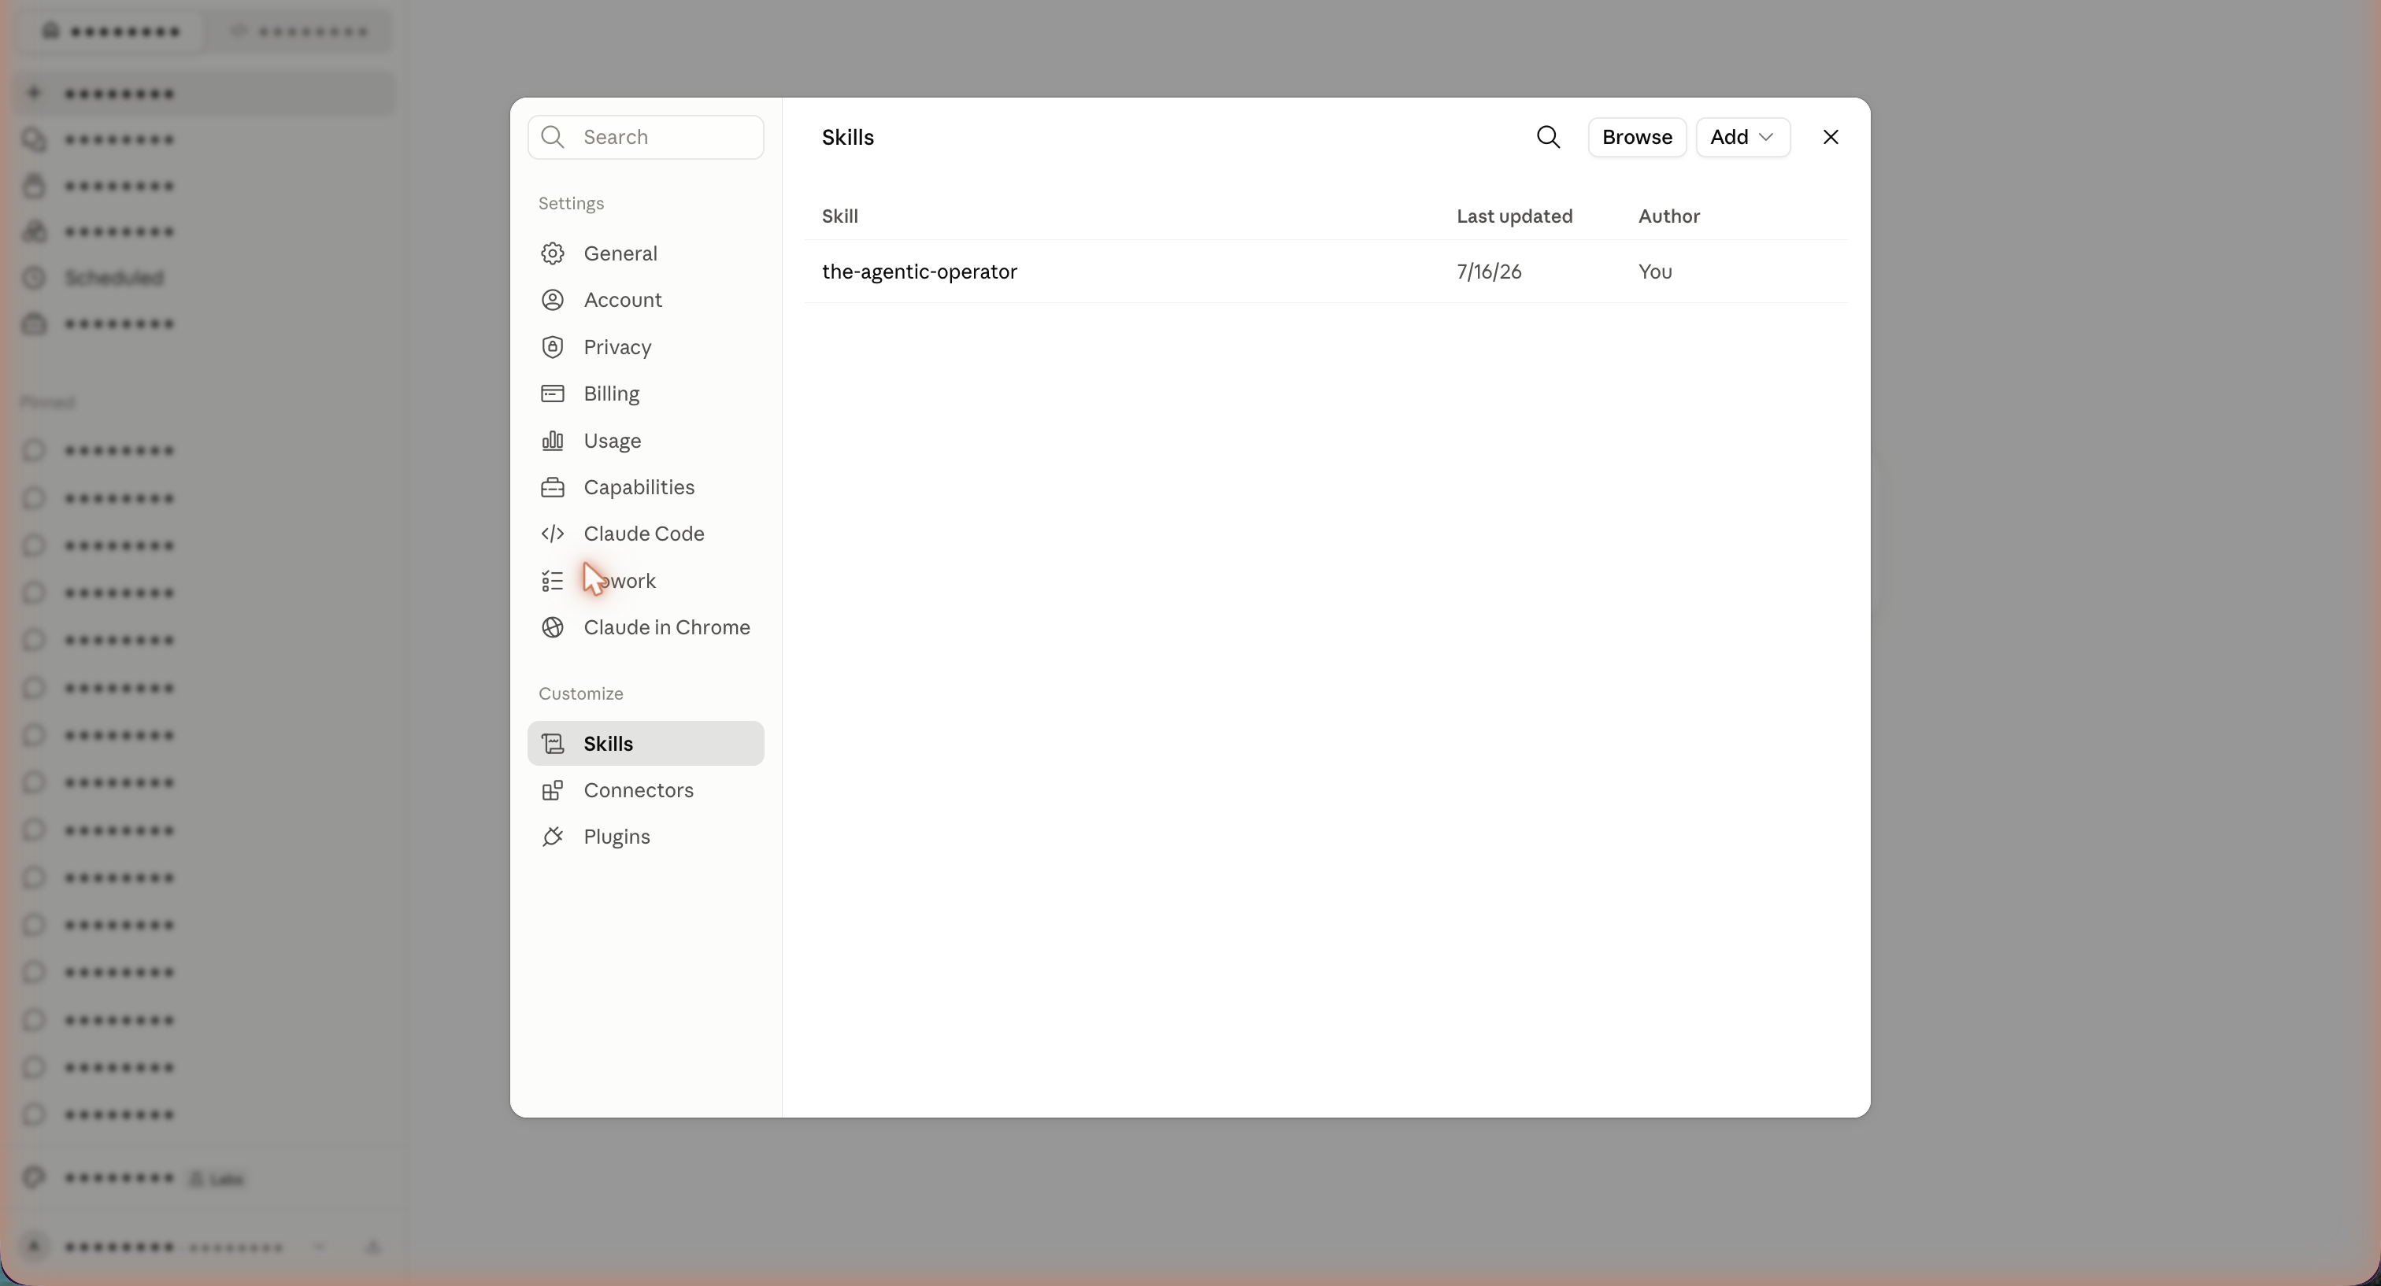The image size is (2381, 1286).
Task: Click the Privacy shield icon
Action: pyautogui.click(x=553, y=347)
